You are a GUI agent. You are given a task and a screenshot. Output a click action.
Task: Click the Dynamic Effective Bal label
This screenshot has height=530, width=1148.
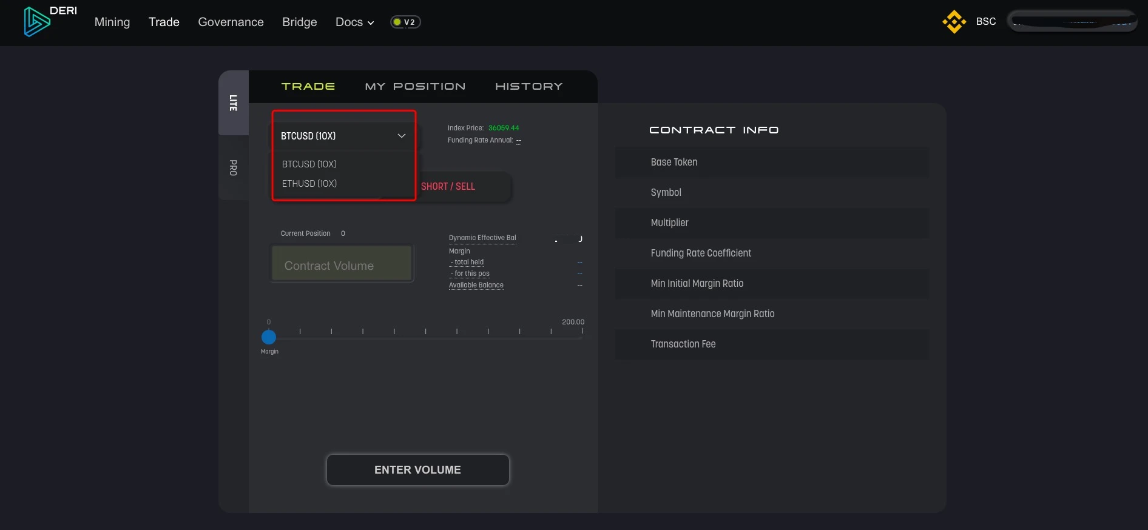(482, 238)
